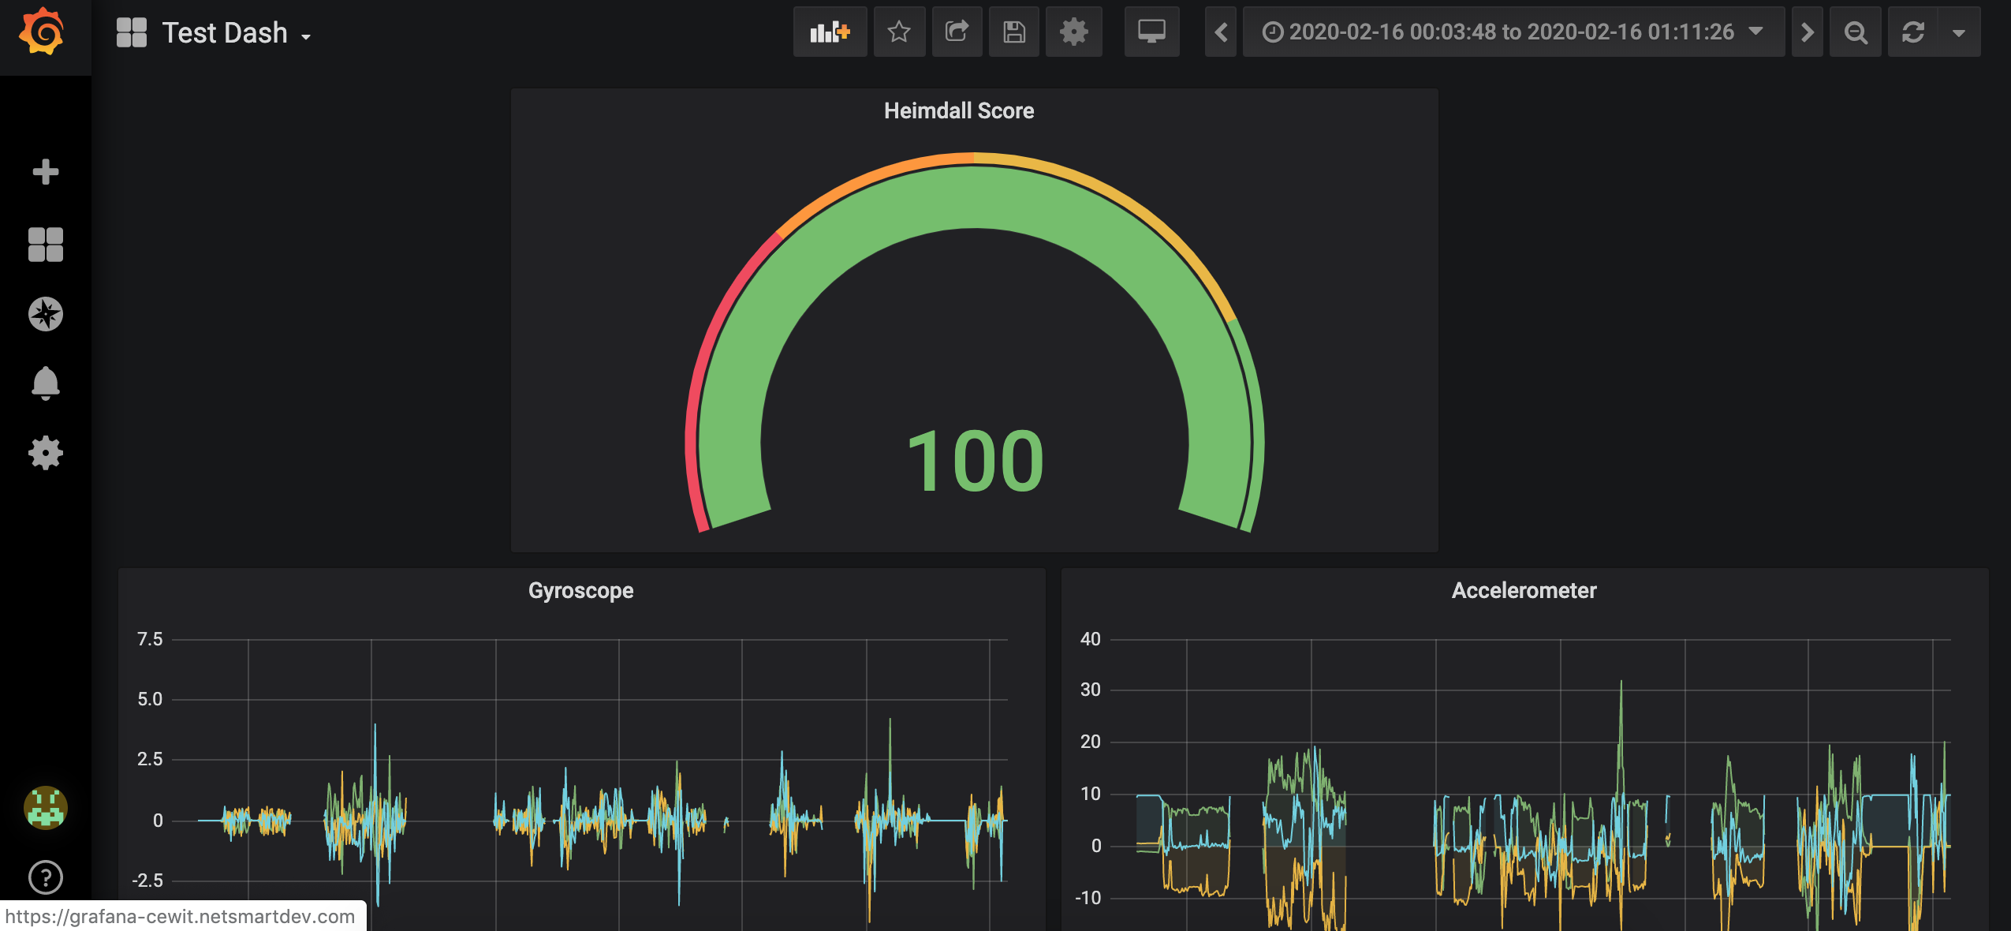Viewport: 2011px width, 931px height.
Task: Open Explore compass icon in sidebar
Action: tap(46, 314)
